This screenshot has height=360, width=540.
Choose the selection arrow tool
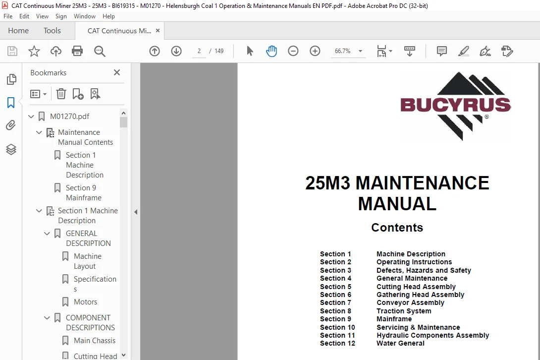[250, 51]
